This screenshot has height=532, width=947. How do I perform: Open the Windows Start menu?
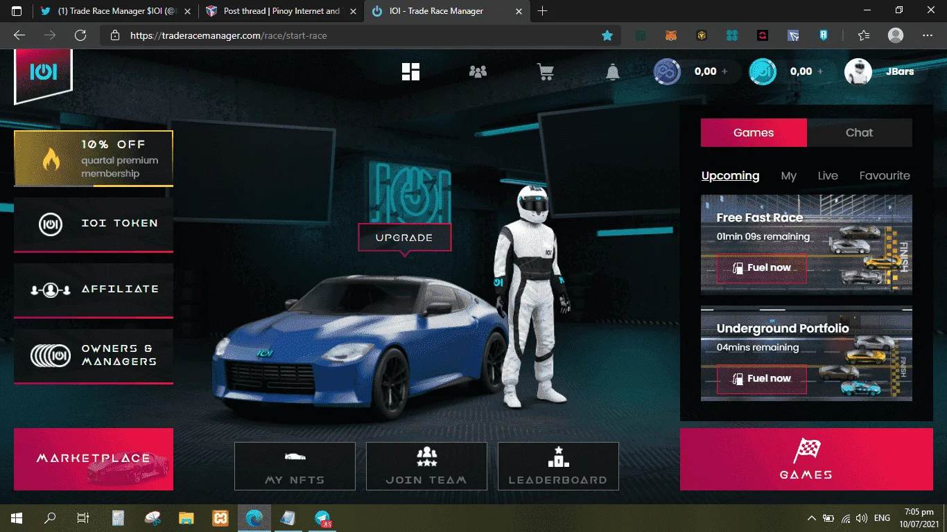point(17,517)
